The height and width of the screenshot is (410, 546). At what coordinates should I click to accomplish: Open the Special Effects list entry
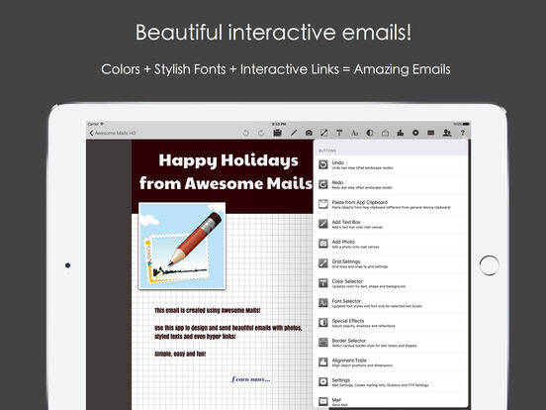click(391, 323)
